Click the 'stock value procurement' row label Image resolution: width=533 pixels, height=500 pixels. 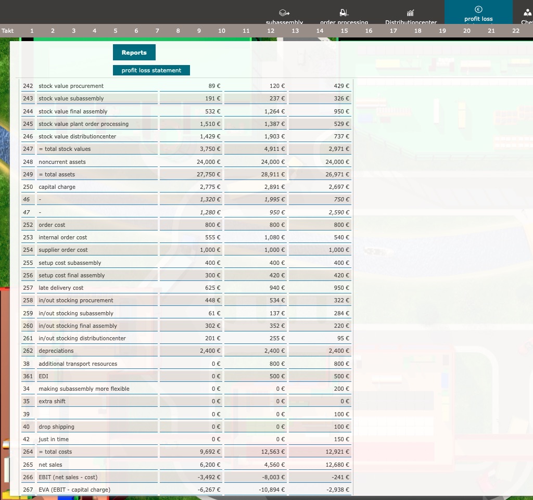pos(71,86)
